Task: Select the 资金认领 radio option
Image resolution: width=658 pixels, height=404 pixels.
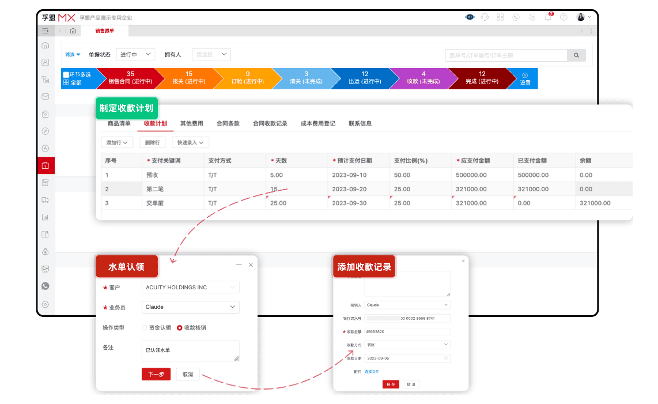Action: click(x=145, y=327)
